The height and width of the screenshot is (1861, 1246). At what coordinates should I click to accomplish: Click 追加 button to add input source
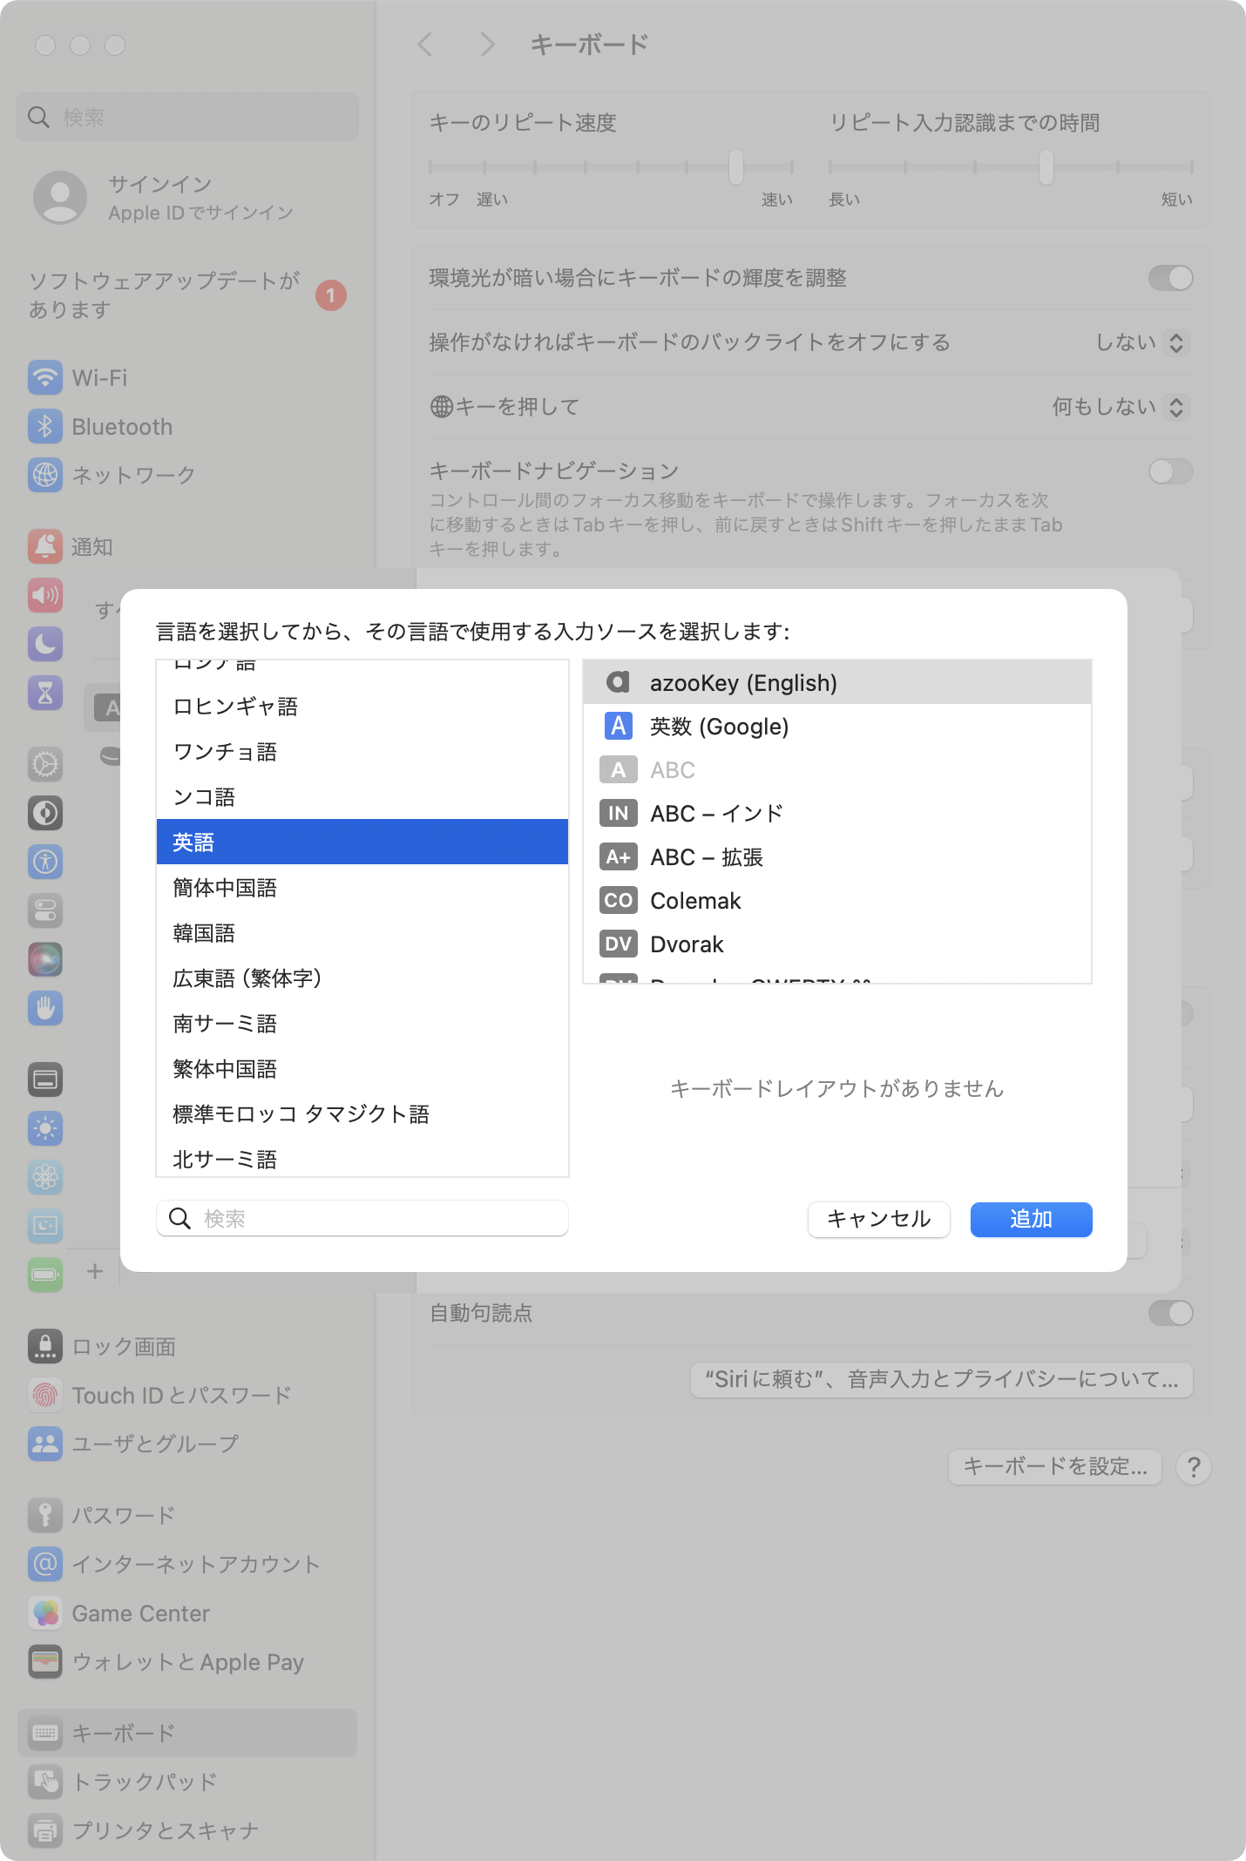[x=1031, y=1219]
